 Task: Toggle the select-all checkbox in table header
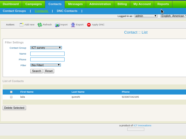pyautogui.click(x=11, y=92)
